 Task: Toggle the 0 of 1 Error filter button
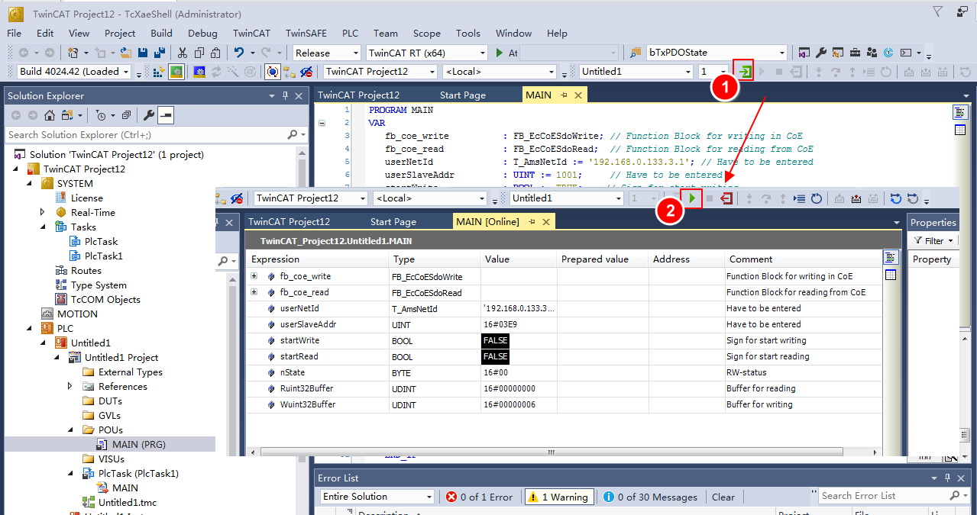(x=480, y=497)
